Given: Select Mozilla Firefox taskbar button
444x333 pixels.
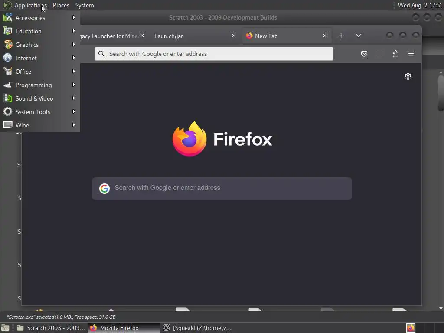Looking at the screenshot, I should 124,328.
